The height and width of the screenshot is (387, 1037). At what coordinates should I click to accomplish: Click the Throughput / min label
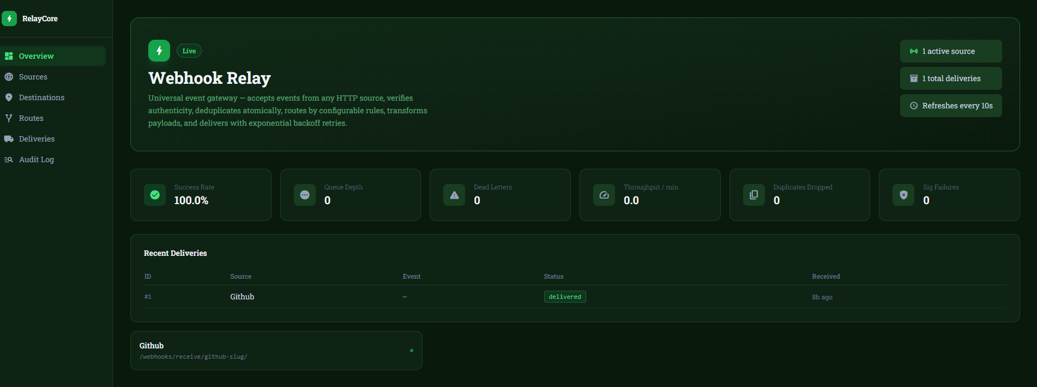pos(651,187)
